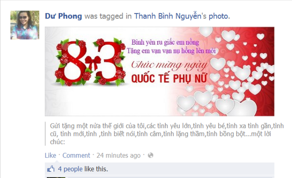Screen dimensions: 292x178
Task: Click the globe public audience icon
Action: pos(151,156)
